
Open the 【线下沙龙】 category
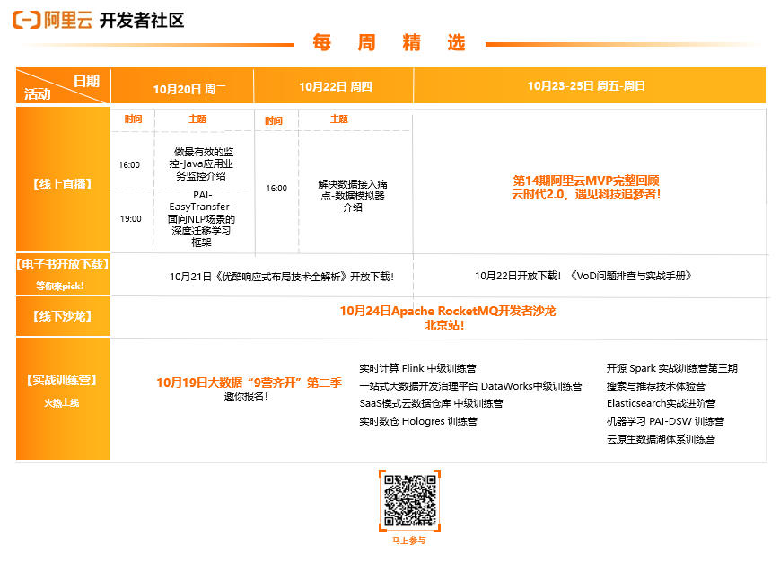(x=63, y=316)
